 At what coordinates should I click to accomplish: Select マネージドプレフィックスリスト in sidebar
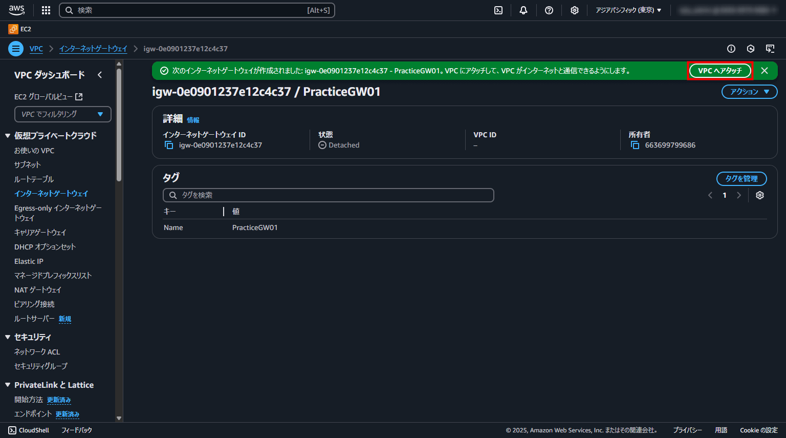(x=53, y=276)
